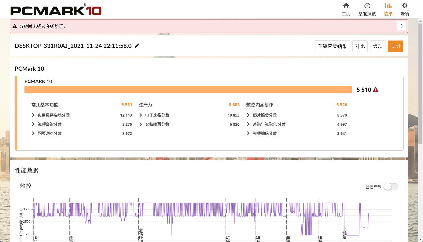
Task: Click the orange PCMark 10 score bar
Action: [x=188, y=90]
